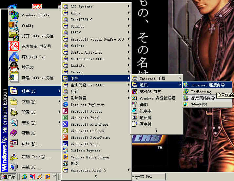Open 新建 Office 文档 entry
The image size is (234, 181).
point(35,78)
